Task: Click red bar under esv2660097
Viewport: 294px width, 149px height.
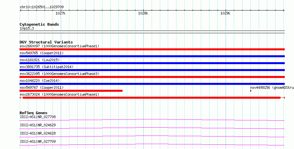Action: (x=152, y=49)
